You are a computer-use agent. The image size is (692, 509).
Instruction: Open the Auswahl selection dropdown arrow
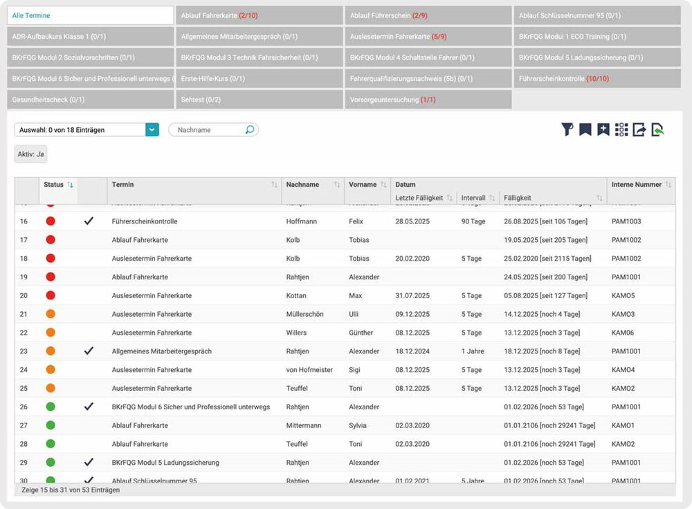pos(152,129)
